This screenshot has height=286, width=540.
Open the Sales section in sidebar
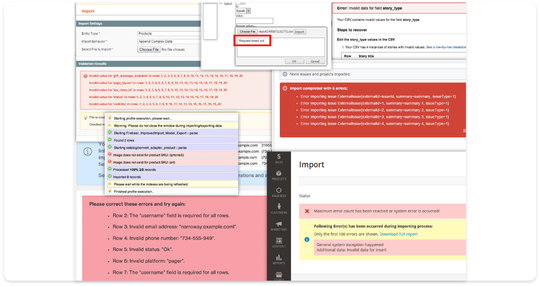pyautogui.click(x=279, y=158)
